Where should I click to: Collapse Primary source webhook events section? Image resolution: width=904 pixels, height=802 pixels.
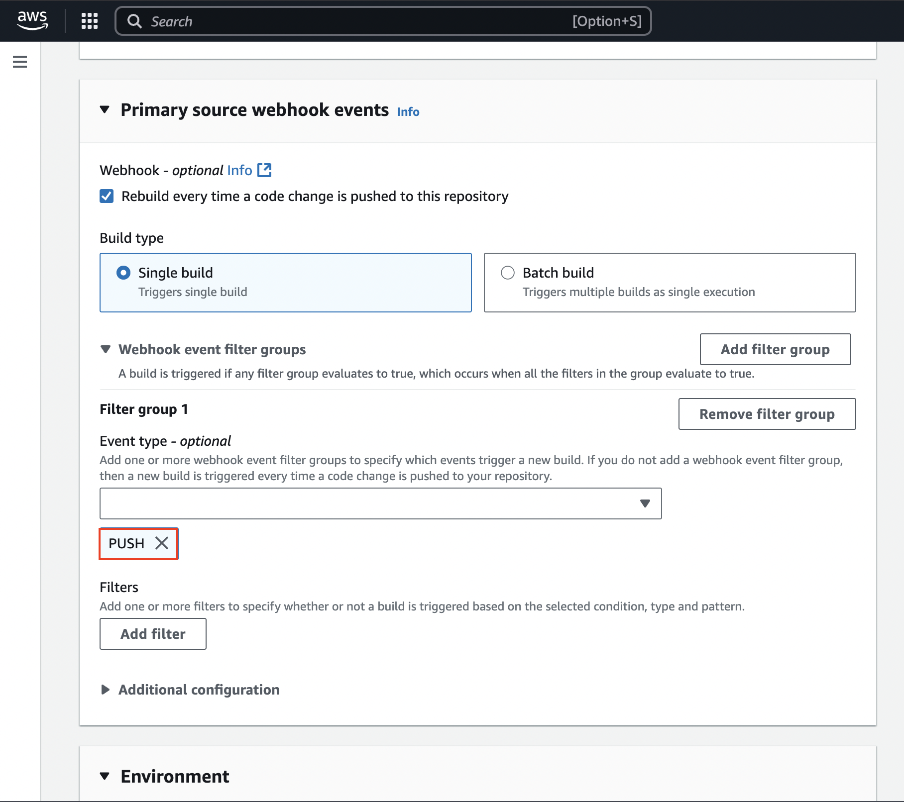pyautogui.click(x=105, y=109)
